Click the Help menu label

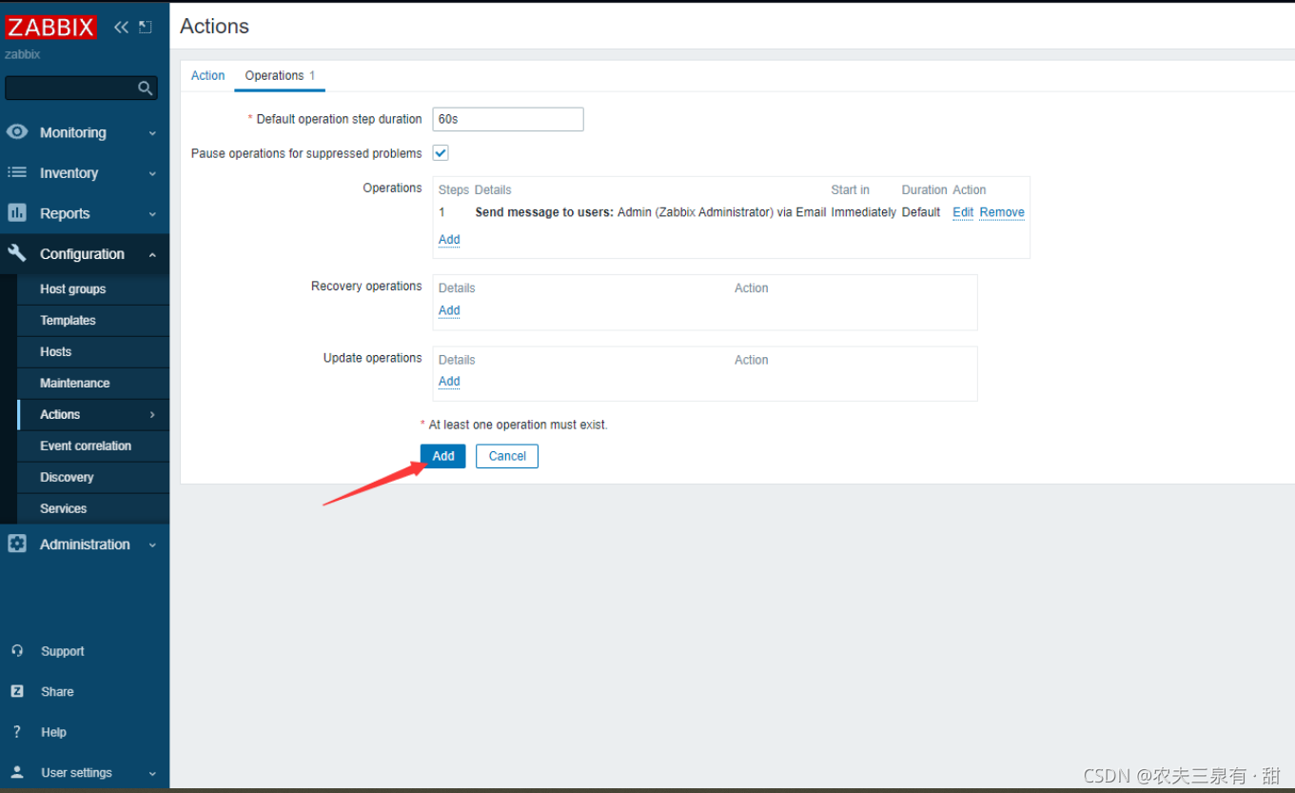(x=53, y=732)
